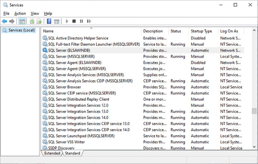Screen dimensions: 258x164
Task: Sort by the Log On As column header
Action: coord(231,31)
